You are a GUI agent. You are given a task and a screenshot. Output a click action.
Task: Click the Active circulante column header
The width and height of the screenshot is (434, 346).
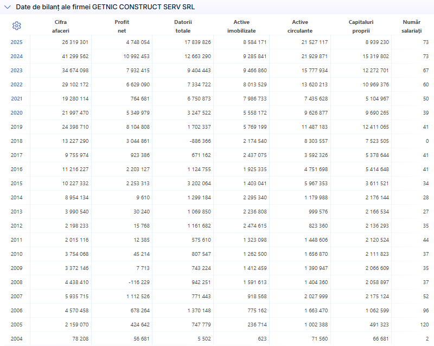(300, 26)
